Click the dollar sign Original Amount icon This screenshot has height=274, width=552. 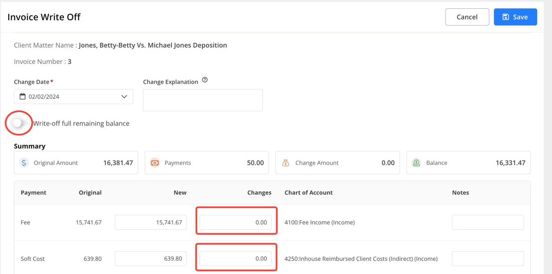[24, 163]
